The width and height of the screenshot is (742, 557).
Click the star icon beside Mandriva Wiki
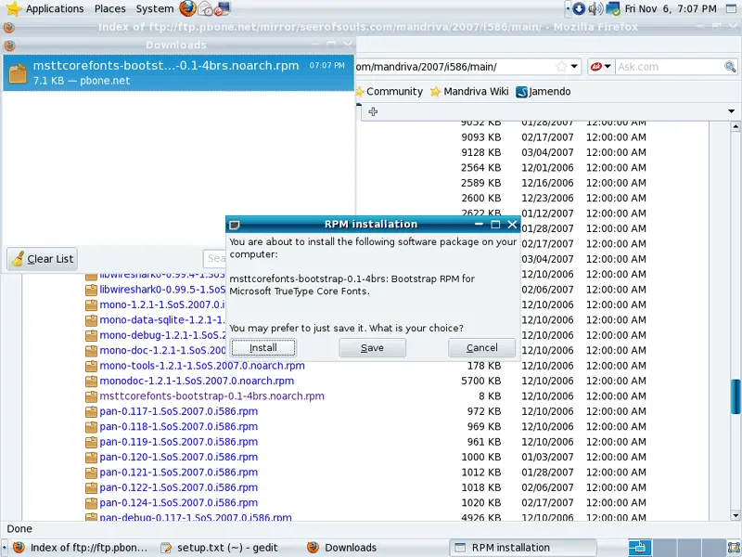(435, 91)
